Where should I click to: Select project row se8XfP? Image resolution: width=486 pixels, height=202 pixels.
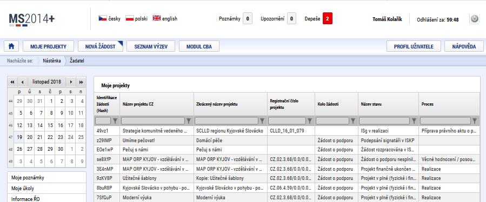[x=287, y=159]
